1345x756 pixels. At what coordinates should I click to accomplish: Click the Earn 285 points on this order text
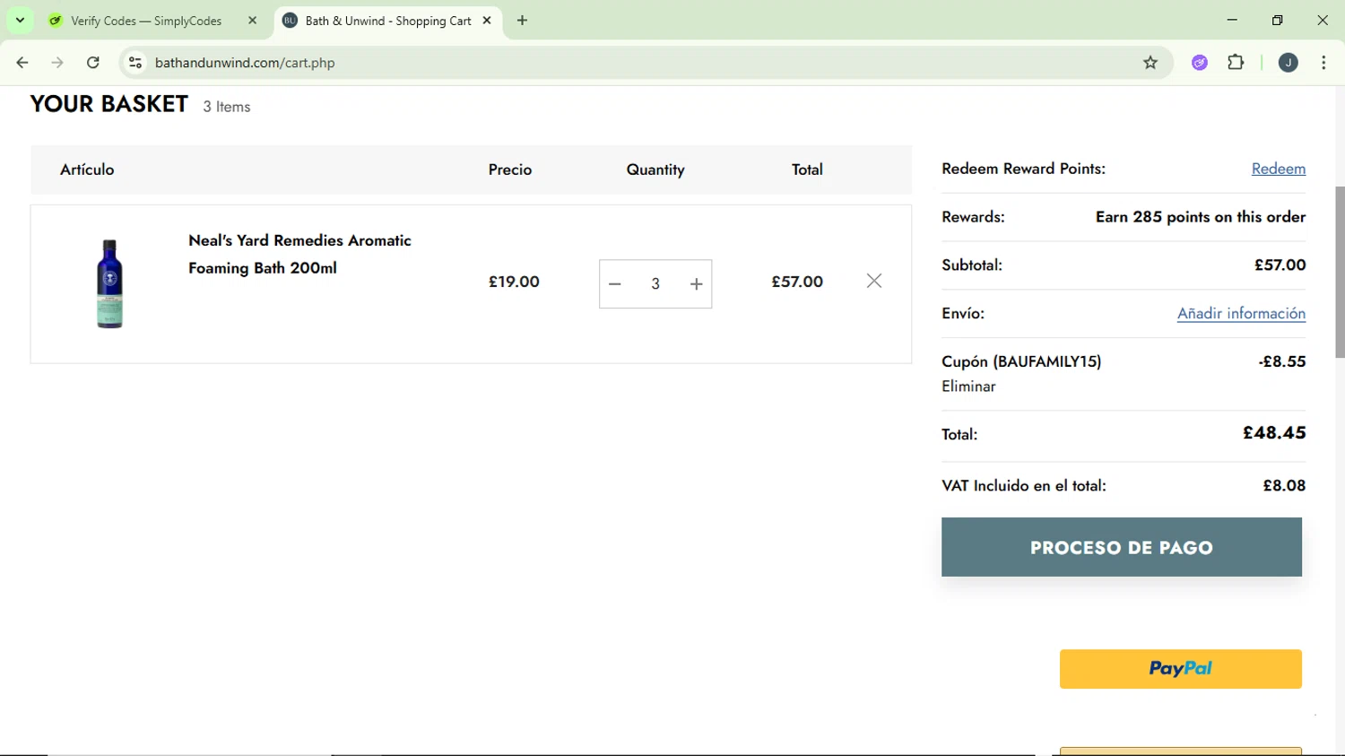coord(1201,217)
